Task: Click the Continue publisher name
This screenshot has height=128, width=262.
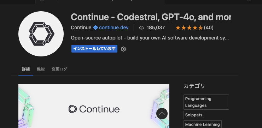Action: 81,28
